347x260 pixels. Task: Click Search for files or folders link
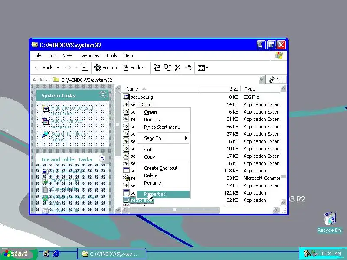point(69,136)
